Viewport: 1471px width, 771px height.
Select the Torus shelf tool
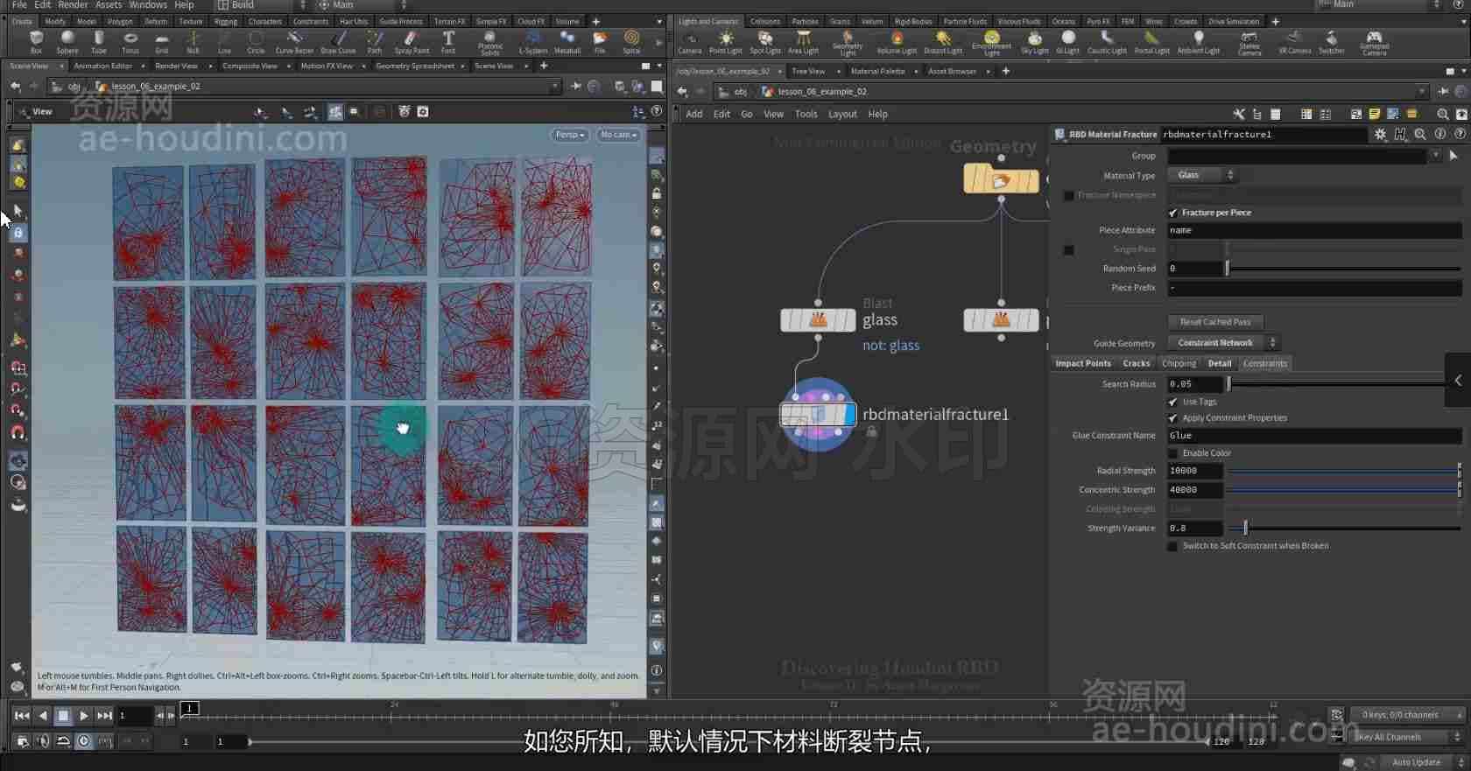tap(130, 42)
